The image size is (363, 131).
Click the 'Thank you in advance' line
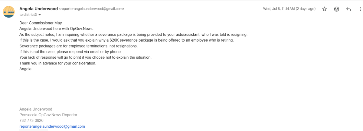point(58,63)
